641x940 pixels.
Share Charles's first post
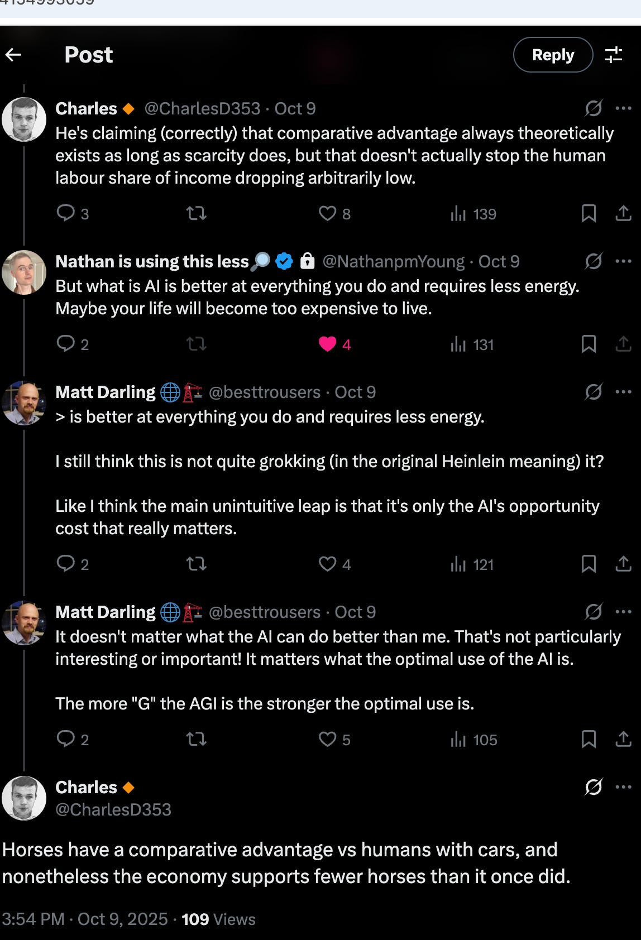[x=623, y=213]
